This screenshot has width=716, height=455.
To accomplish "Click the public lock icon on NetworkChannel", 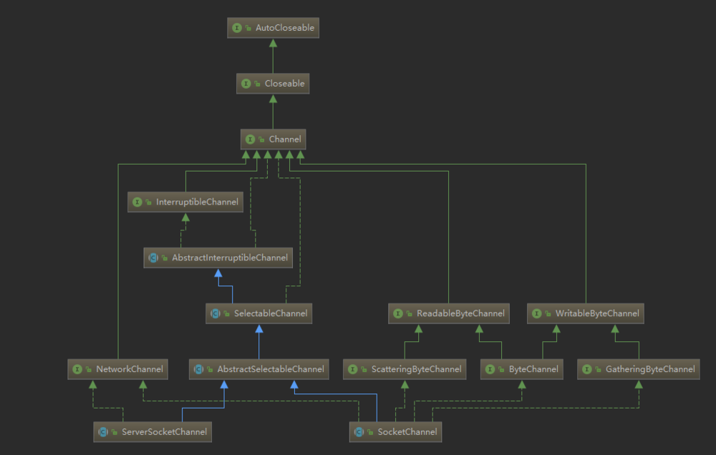I will pos(89,370).
